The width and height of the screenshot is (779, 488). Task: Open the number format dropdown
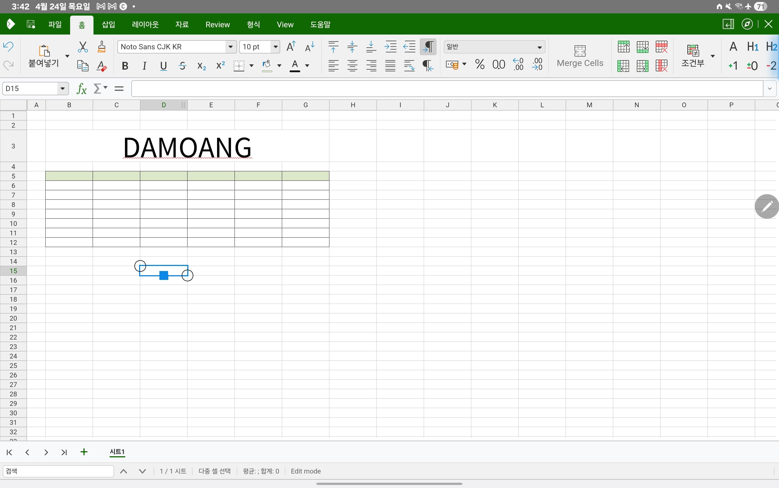[539, 47]
